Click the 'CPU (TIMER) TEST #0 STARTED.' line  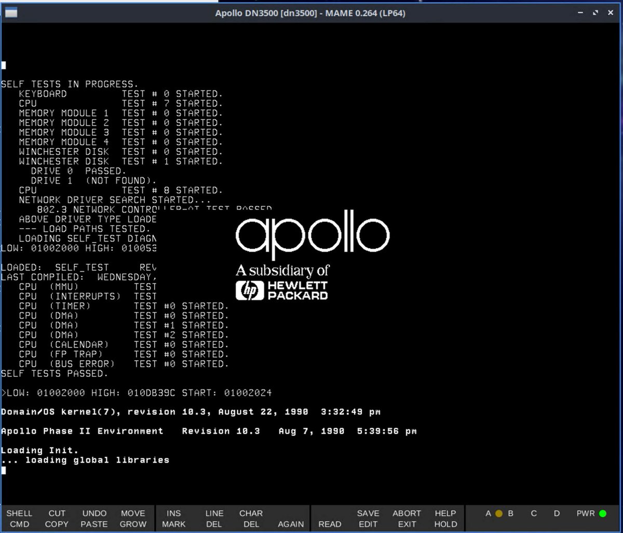pos(124,306)
